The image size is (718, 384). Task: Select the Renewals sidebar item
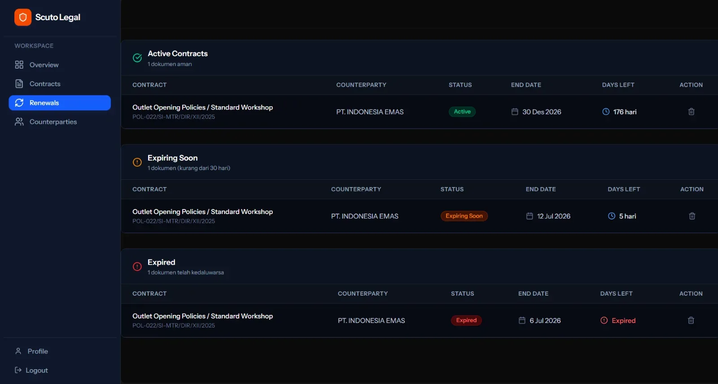[x=60, y=103]
